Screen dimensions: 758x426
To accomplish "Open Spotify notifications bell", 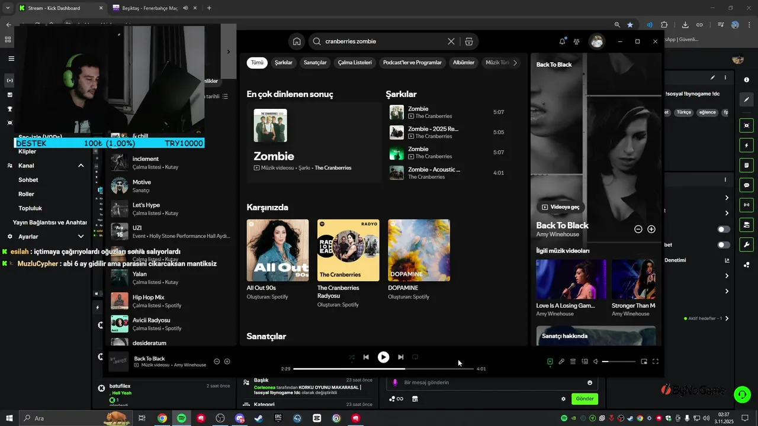I will [562, 41].
